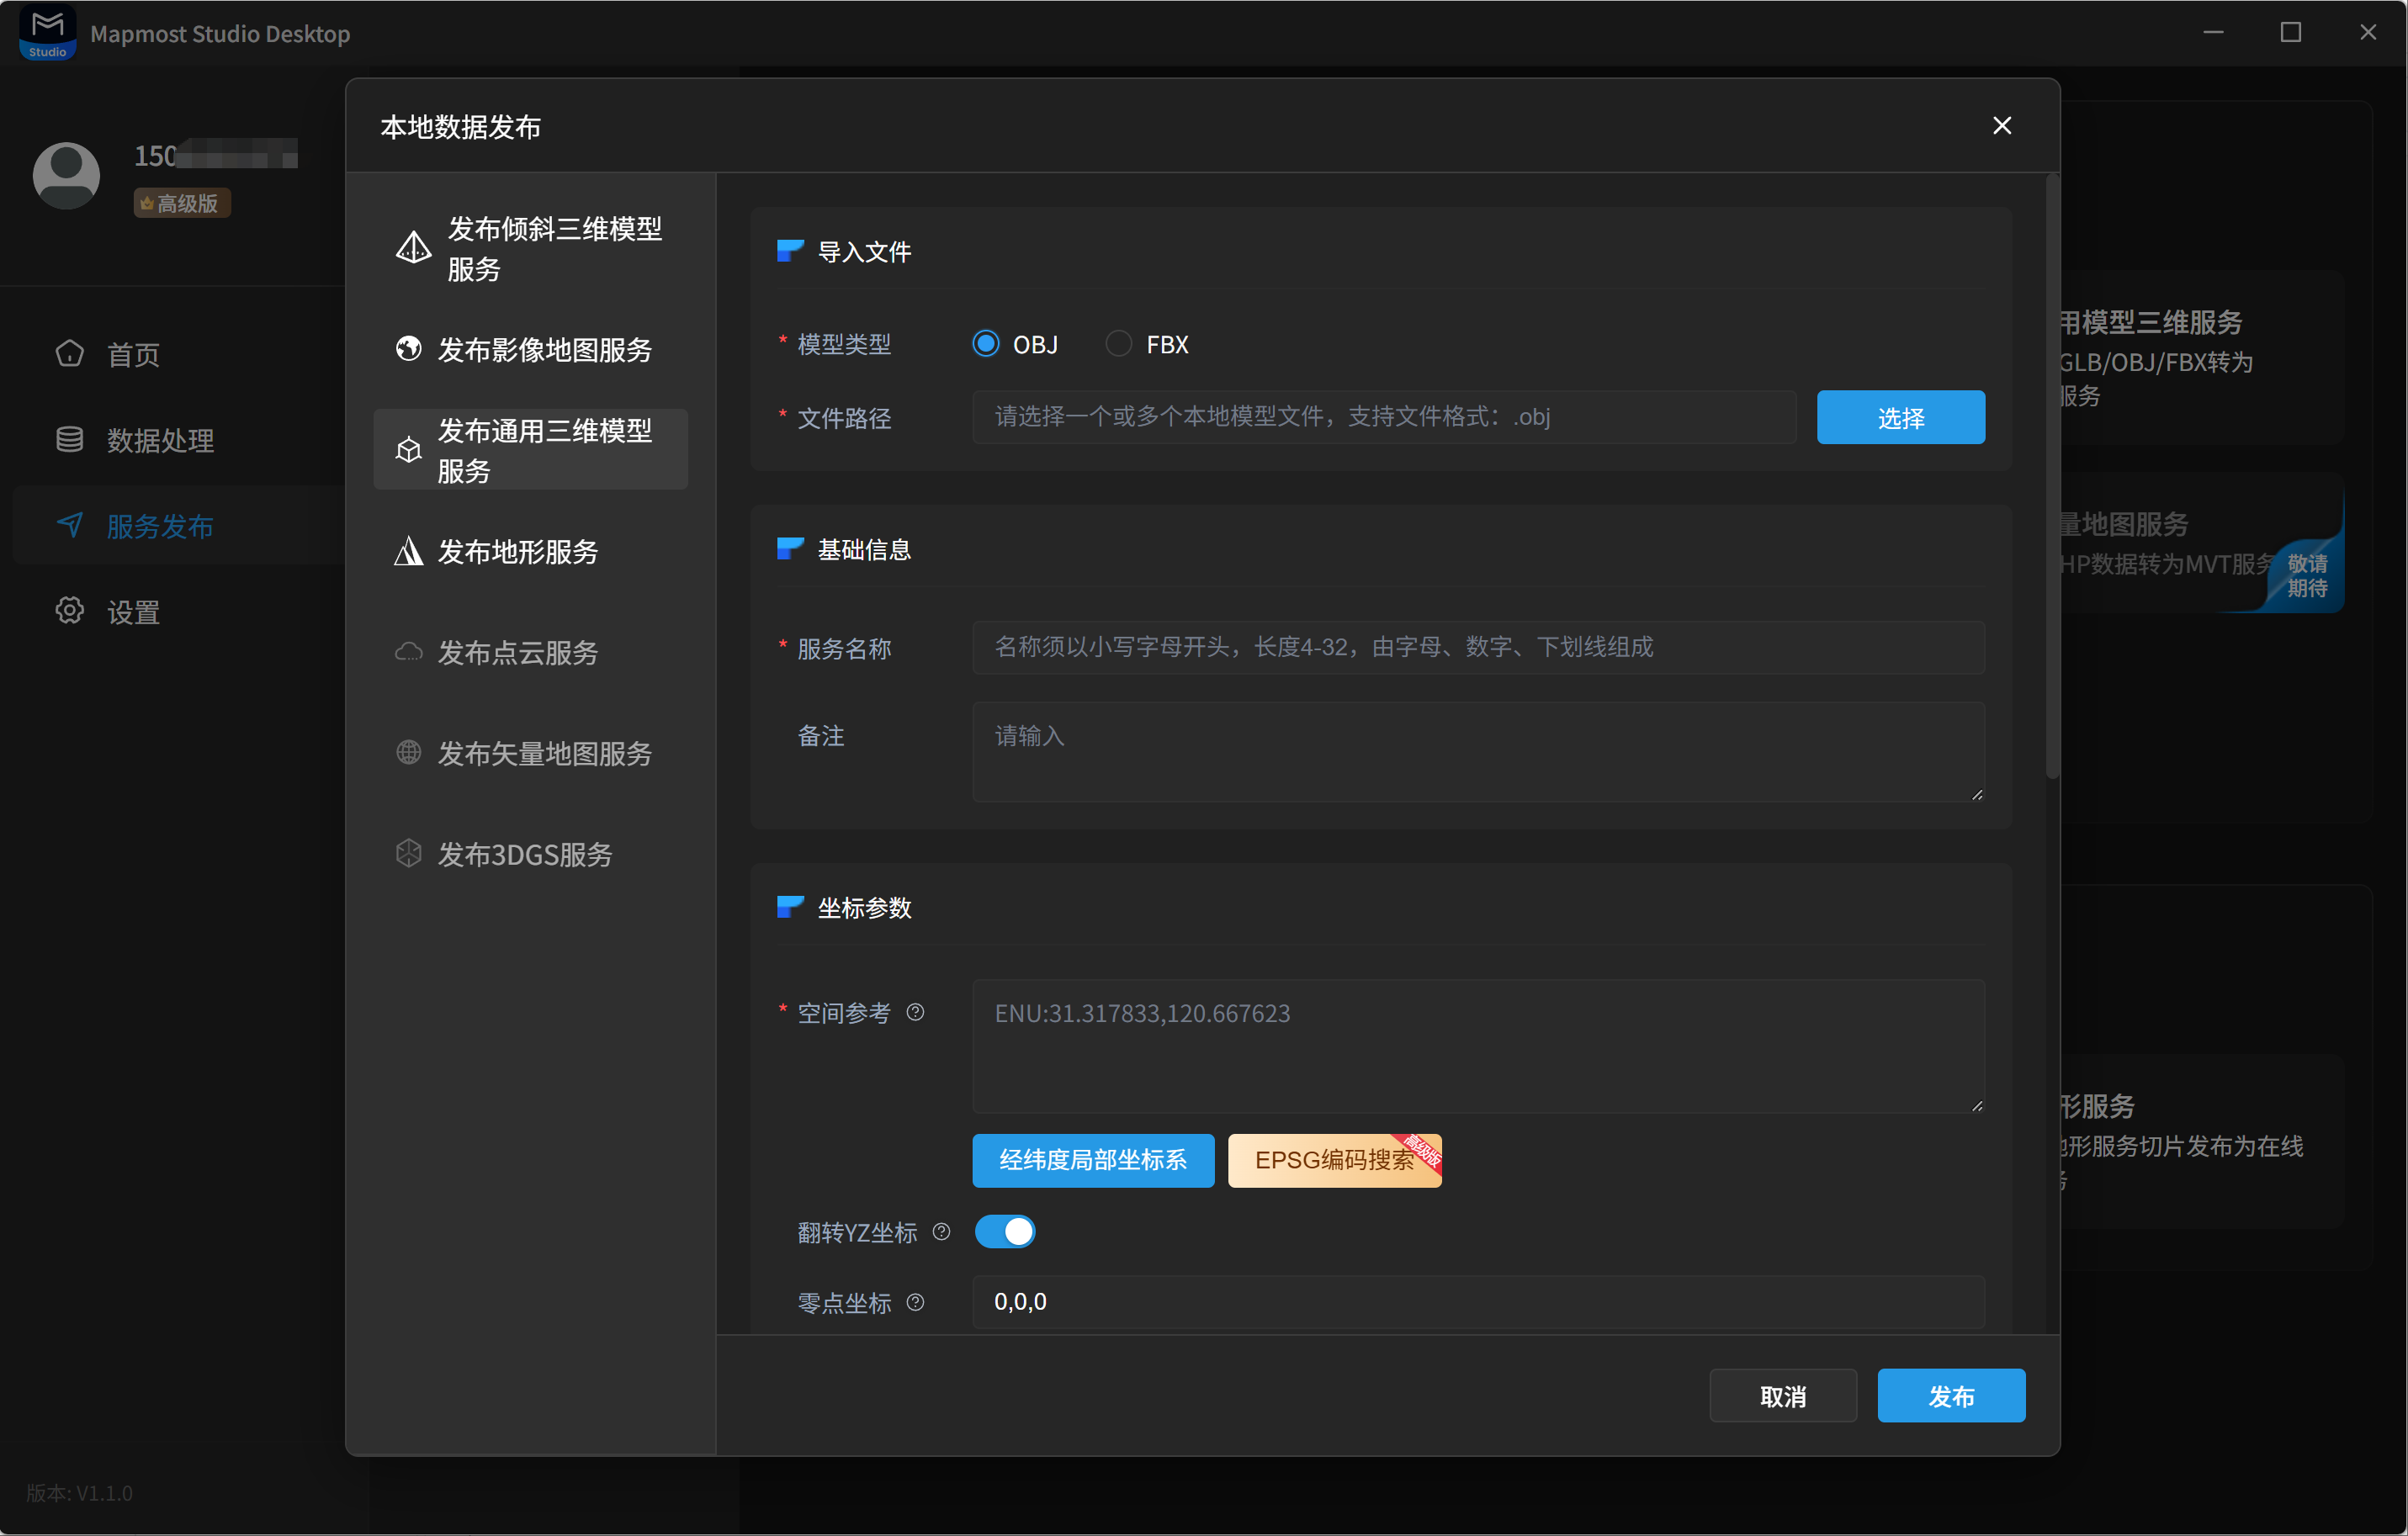Viewport: 2408px width, 1536px height.
Task: Maximize the Mapmost Studio window
Action: (2291, 33)
